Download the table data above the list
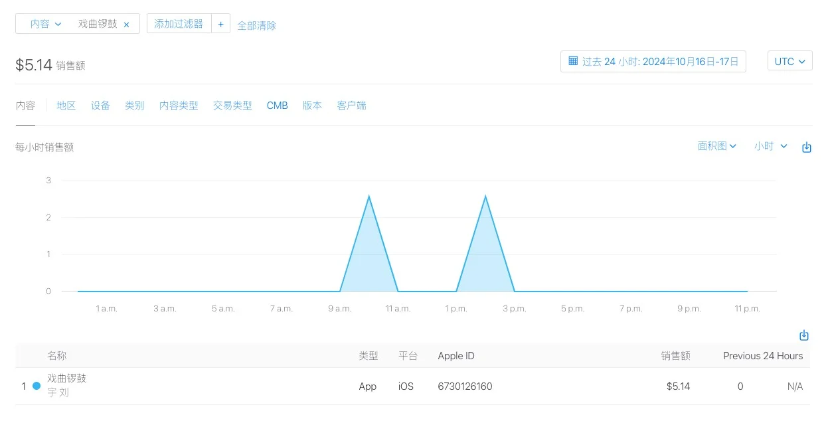This screenshot has width=828, height=421. tap(803, 335)
